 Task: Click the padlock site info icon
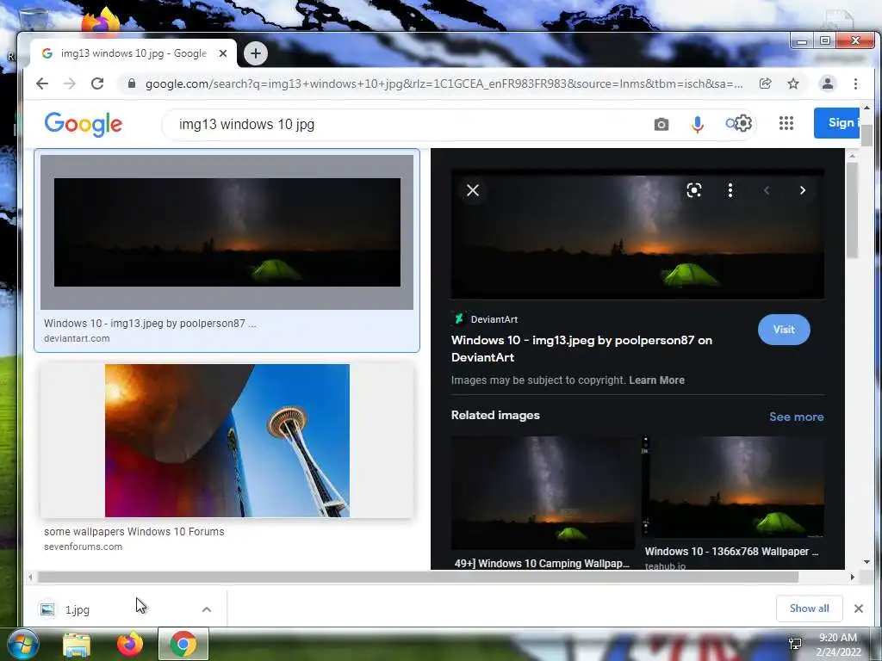[132, 83]
